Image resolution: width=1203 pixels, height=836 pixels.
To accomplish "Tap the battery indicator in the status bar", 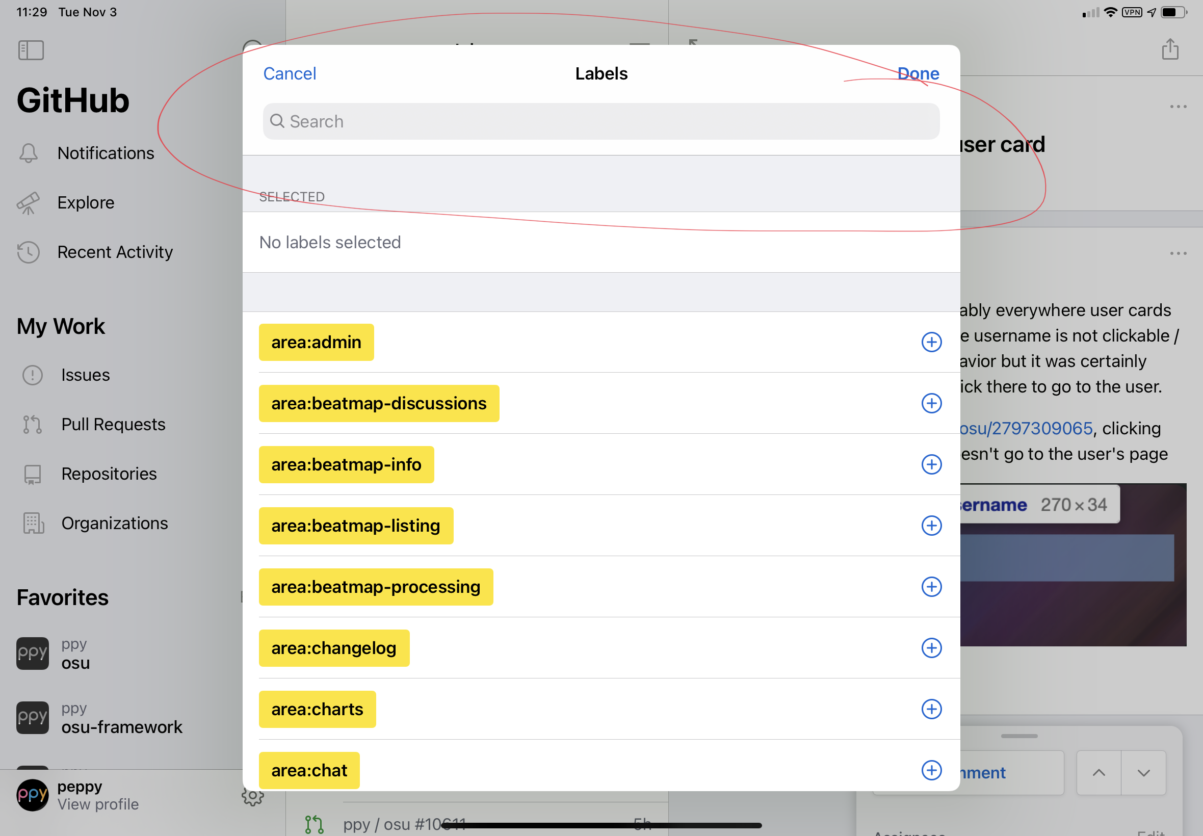I will (1173, 12).
